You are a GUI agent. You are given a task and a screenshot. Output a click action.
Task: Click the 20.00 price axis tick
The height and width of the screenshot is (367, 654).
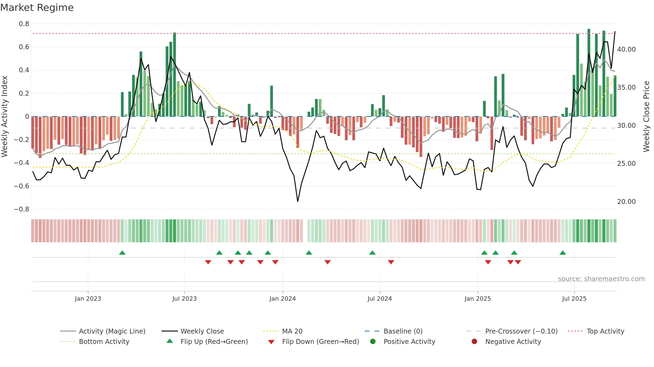coord(626,202)
